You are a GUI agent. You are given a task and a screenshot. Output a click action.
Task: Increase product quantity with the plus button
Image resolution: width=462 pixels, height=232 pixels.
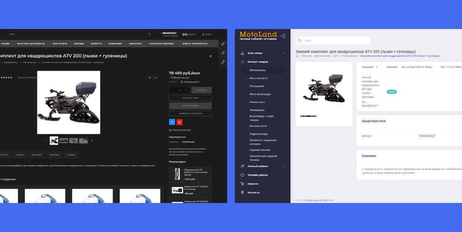tap(186, 90)
